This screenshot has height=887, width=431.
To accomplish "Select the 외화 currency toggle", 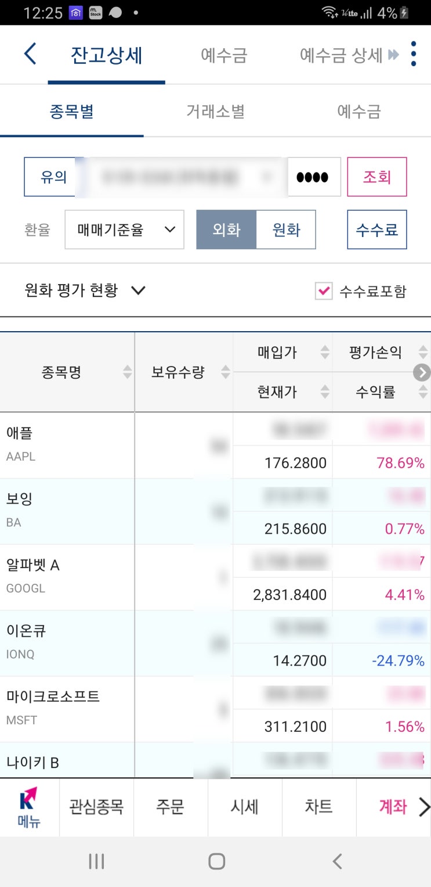I will click(226, 229).
